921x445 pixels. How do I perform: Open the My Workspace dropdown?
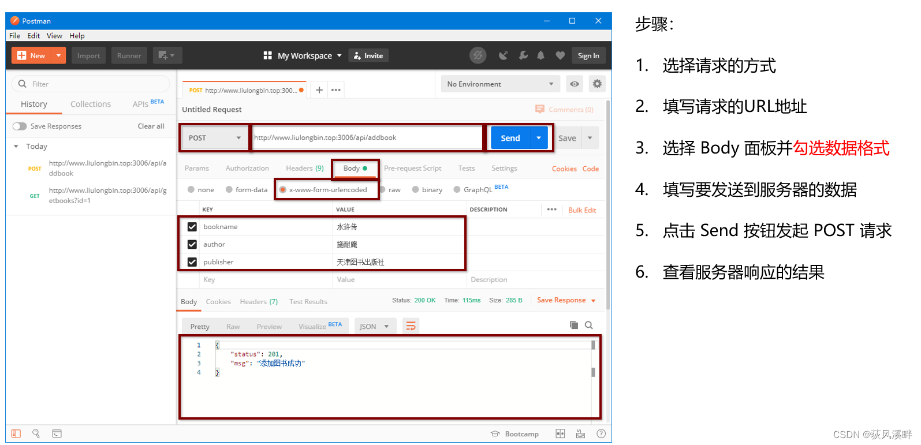click(310, 56)
